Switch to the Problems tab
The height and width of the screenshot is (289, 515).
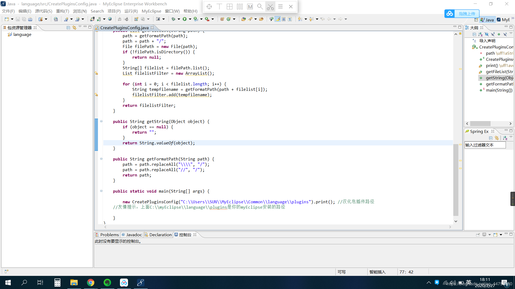click(x=107, y=235)
